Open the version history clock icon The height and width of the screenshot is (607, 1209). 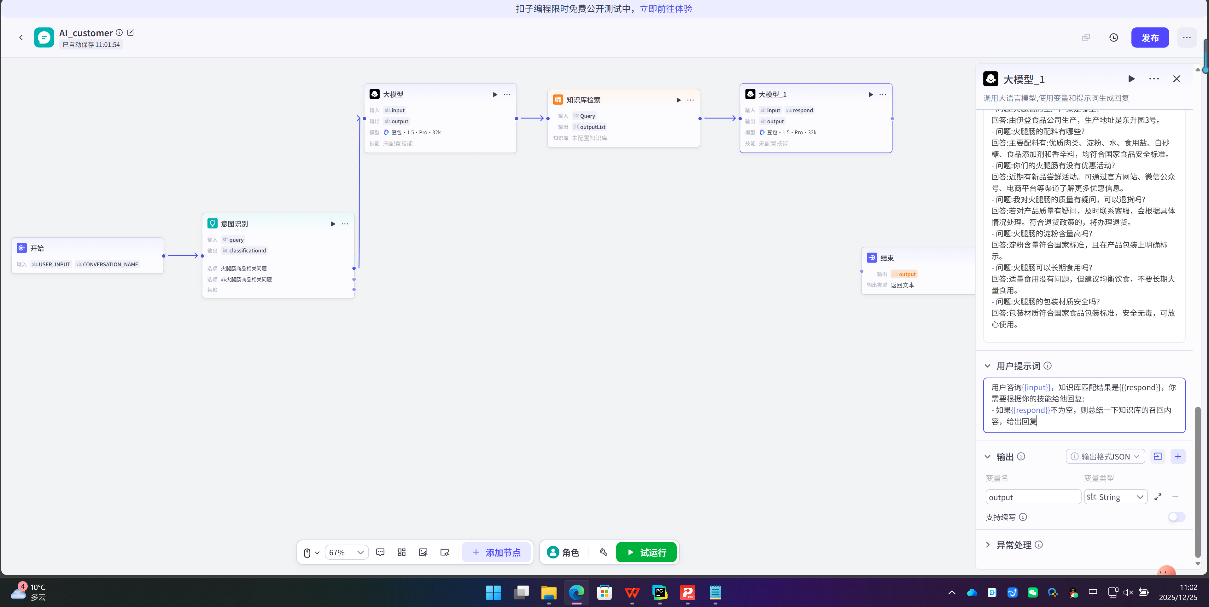click(1113, 38)
